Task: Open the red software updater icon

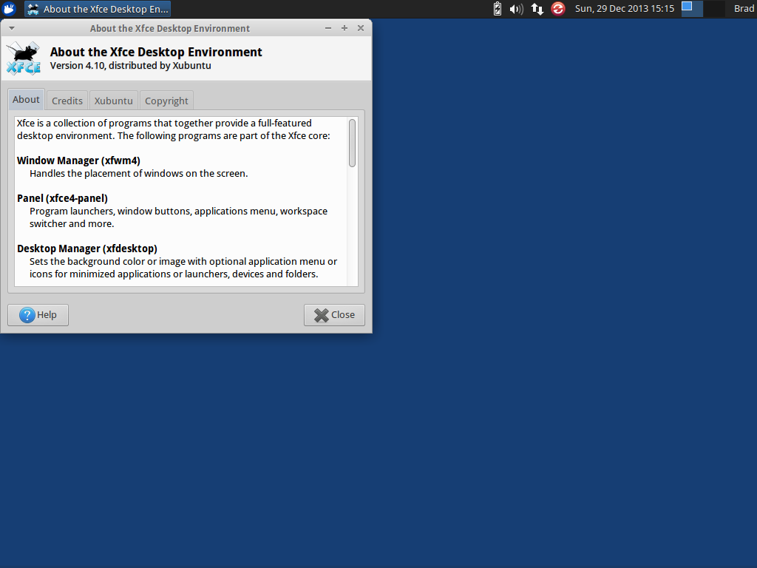Action: (558, 9)
